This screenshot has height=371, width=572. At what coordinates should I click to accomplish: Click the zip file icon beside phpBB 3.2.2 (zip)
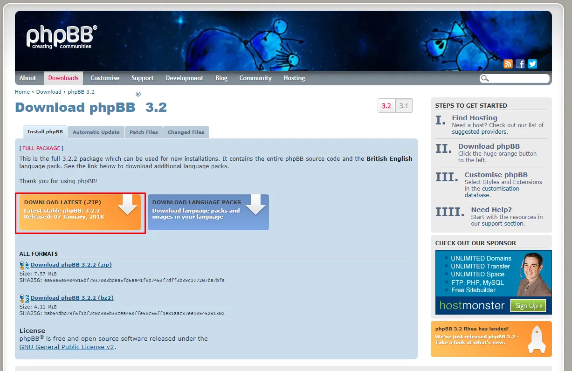tap(24, 265)
